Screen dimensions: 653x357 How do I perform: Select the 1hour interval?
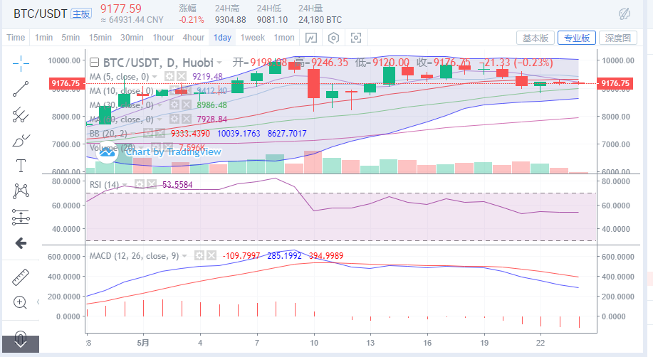[x=163, y=38]
